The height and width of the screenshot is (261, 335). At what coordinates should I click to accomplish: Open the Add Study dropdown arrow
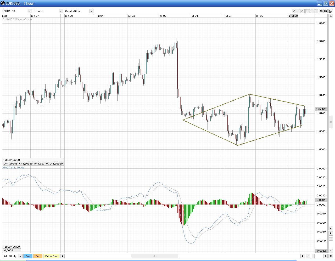[20, 256]
